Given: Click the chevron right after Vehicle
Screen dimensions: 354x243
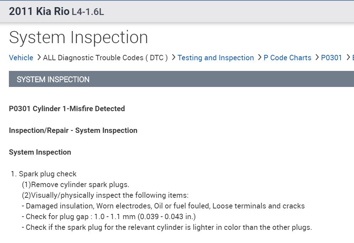Looking at the screenshot, I should coord(39,57).
